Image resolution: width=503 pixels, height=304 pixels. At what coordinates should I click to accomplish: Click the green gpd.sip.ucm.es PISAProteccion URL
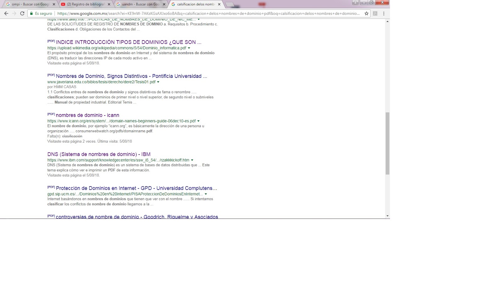pyautogui.click(x=125, y=194)
